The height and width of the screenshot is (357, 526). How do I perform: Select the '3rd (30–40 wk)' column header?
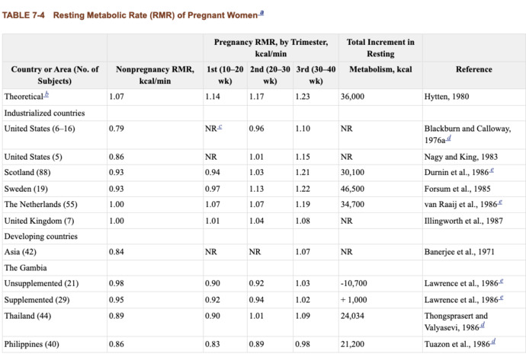click(316, 75)
